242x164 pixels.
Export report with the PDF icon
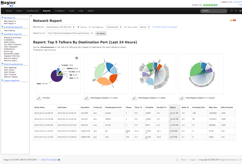[234, 20]
